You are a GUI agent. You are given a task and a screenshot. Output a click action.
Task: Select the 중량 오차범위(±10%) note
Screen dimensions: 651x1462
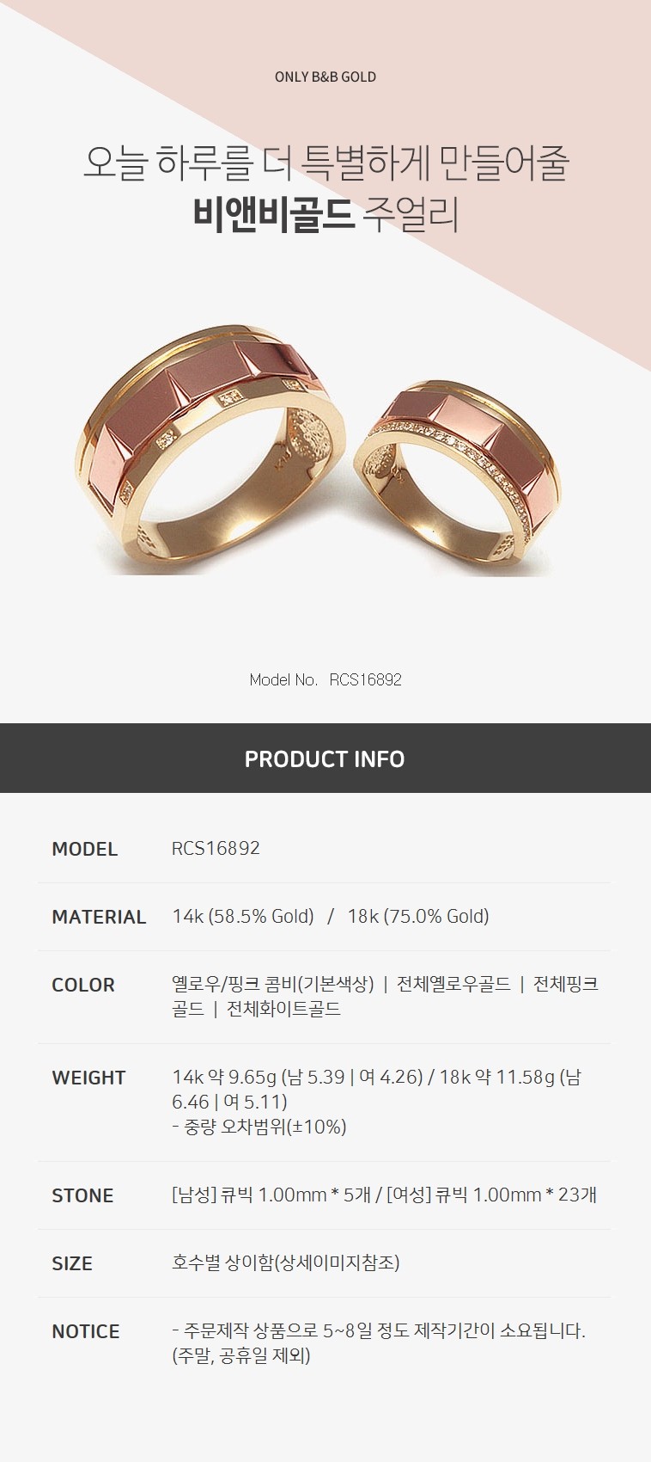[x=259, y=1127]
